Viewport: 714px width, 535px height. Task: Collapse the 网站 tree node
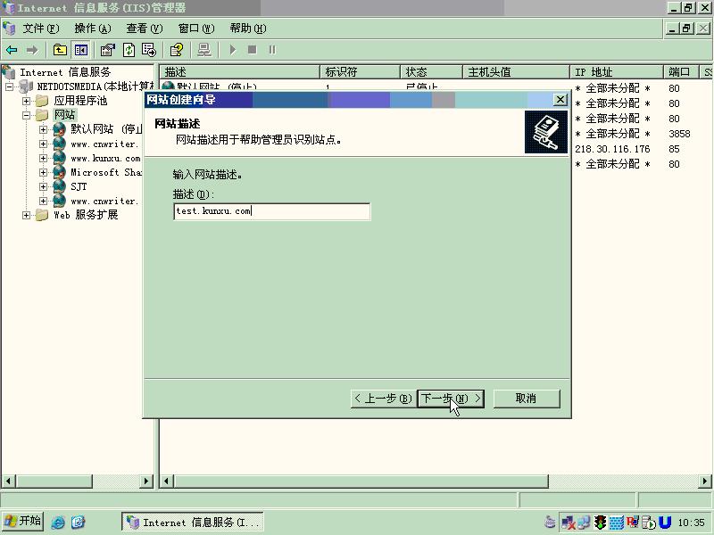pyautogui.click(x=27, y=115)
